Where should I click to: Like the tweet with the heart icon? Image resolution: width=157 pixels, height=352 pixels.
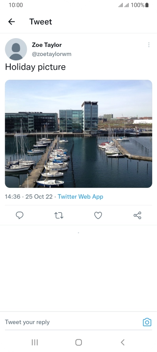[98, 215]
